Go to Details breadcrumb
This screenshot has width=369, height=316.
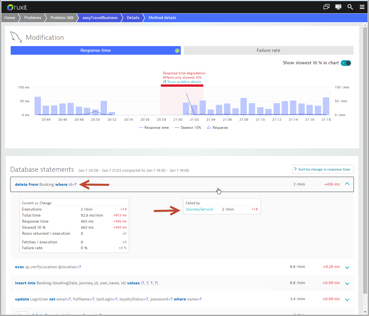click(133, 18)
